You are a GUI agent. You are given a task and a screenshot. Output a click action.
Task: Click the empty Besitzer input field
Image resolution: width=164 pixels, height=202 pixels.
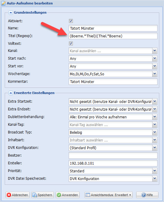click(113, 155)
